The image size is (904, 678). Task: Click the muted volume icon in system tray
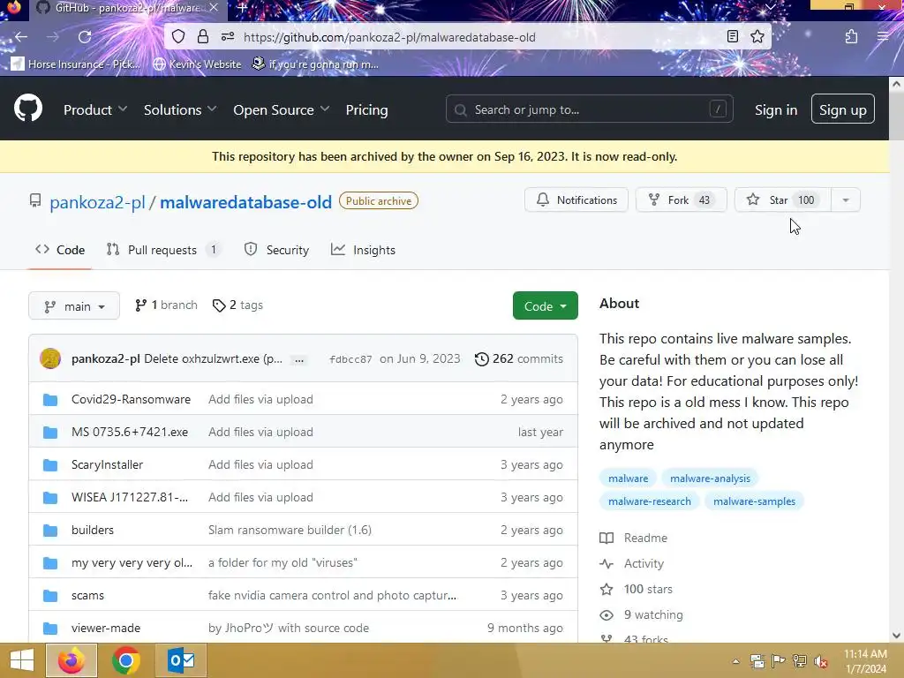point(821,661)
